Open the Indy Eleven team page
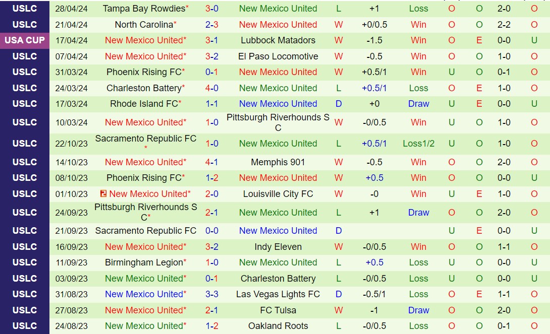550x334 pixels. coord(278,247)
